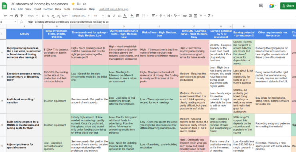Open the 123 number format dropdown
This screenshot has height=152, width=296.
coord(64,16)
